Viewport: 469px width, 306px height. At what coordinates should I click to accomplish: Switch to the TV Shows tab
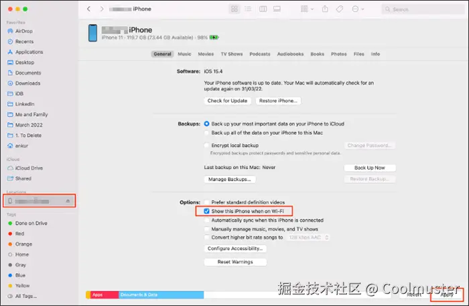click(232, 54)
